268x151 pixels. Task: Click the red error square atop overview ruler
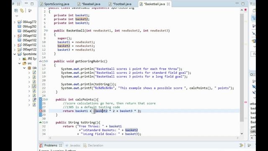click(246, 10)
